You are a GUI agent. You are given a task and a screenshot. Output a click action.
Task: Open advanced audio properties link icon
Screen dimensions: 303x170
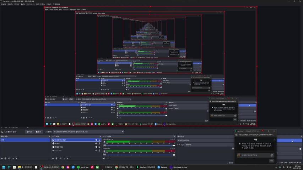click(104, 158)
